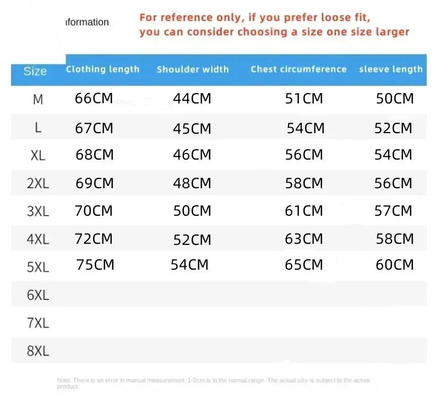Click the 4XL size row label
The image size is (435, 410).
[x=38, y=239]
